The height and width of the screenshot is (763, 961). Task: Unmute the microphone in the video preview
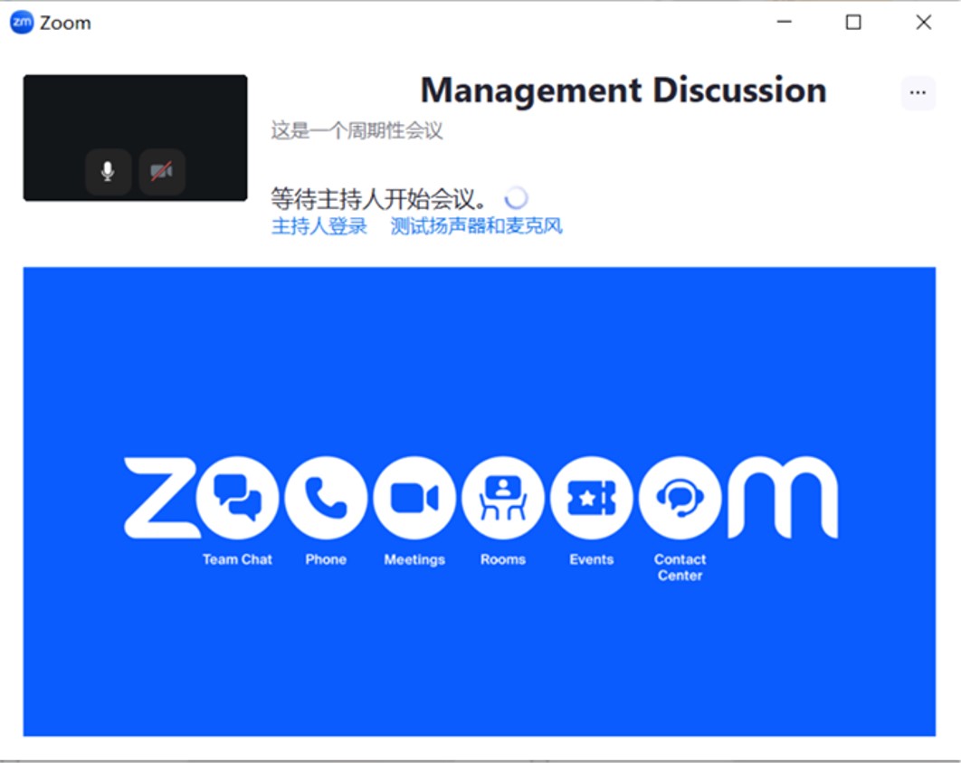(x=108, y=171)
